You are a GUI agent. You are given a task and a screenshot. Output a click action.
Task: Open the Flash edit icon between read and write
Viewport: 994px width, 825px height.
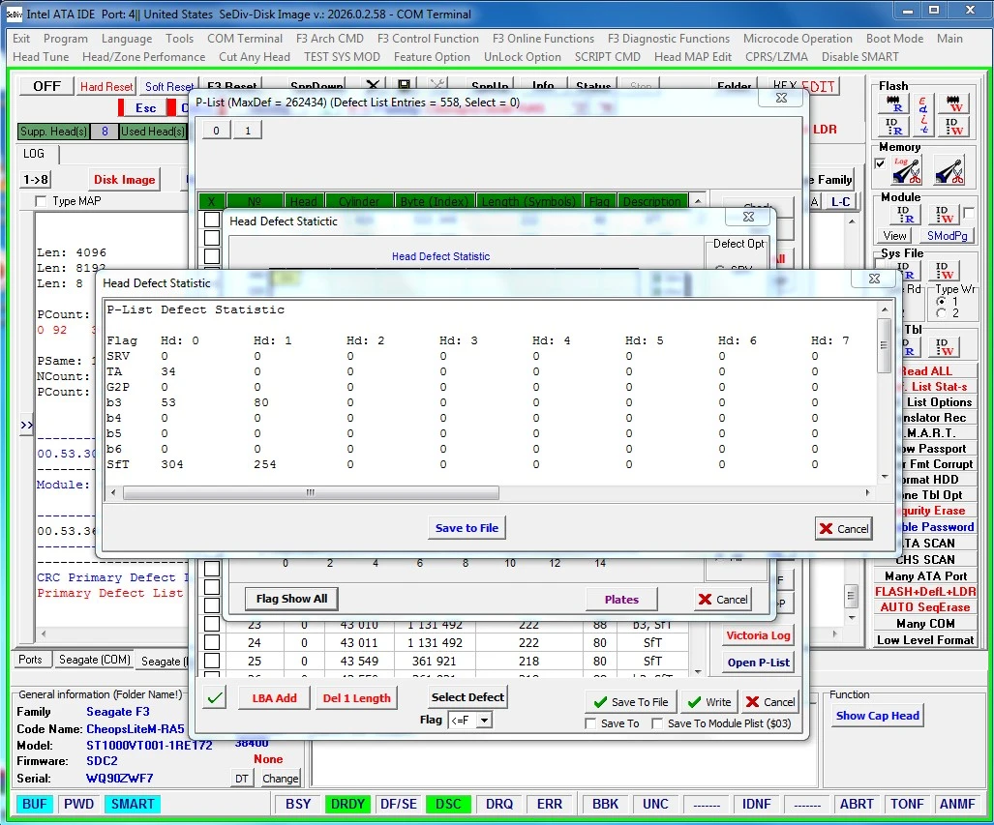(x=923, y=115)
